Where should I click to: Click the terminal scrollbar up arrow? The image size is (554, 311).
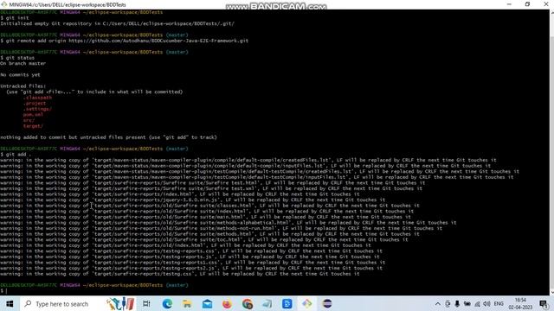(x=552, y=13)
